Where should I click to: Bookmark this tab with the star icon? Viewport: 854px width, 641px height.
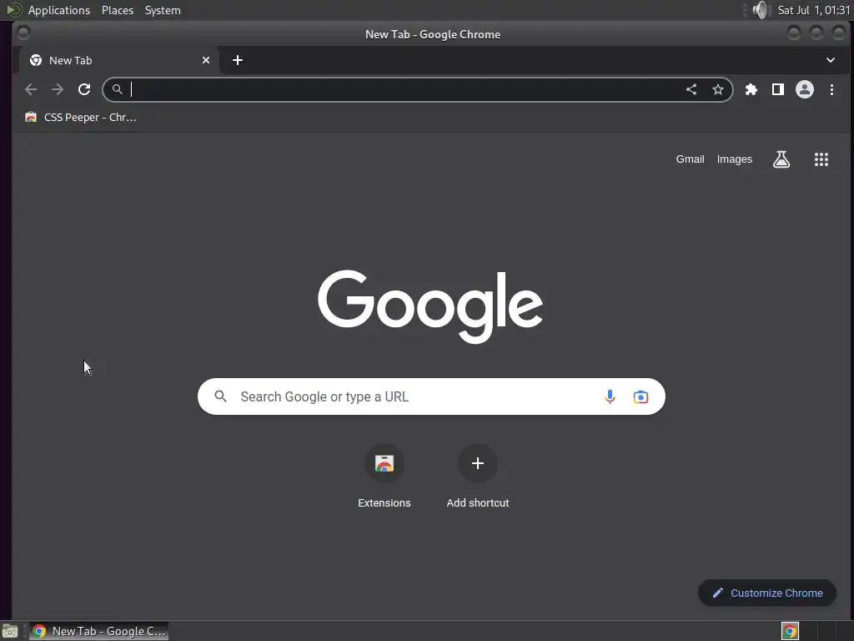tap(718, 89)
